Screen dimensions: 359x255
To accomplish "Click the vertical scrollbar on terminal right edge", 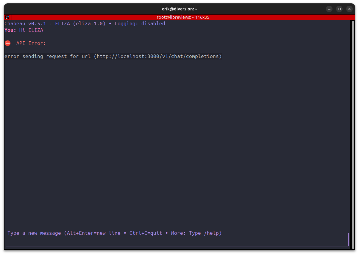I will (353, 134).
